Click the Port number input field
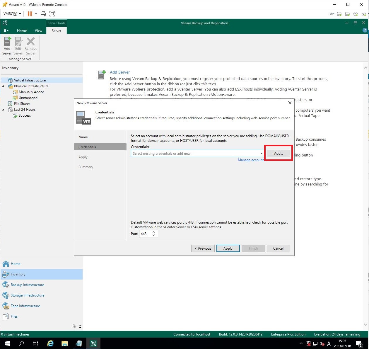 click(x=145, y=234)
